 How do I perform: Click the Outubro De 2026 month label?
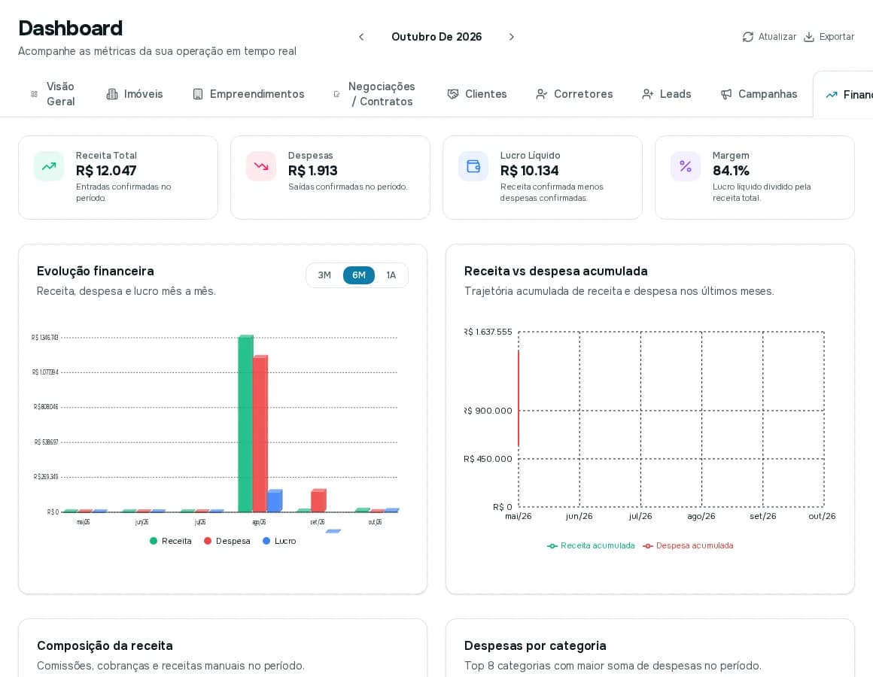pyautogui.click(x=436, y=37)
